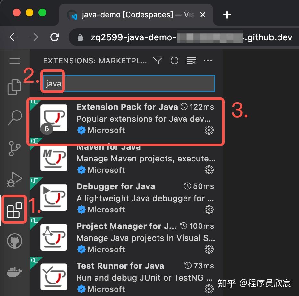Click Microsoft publisher under Extension Pack for Java
299x296 pixels.
(x=106, y=130)
